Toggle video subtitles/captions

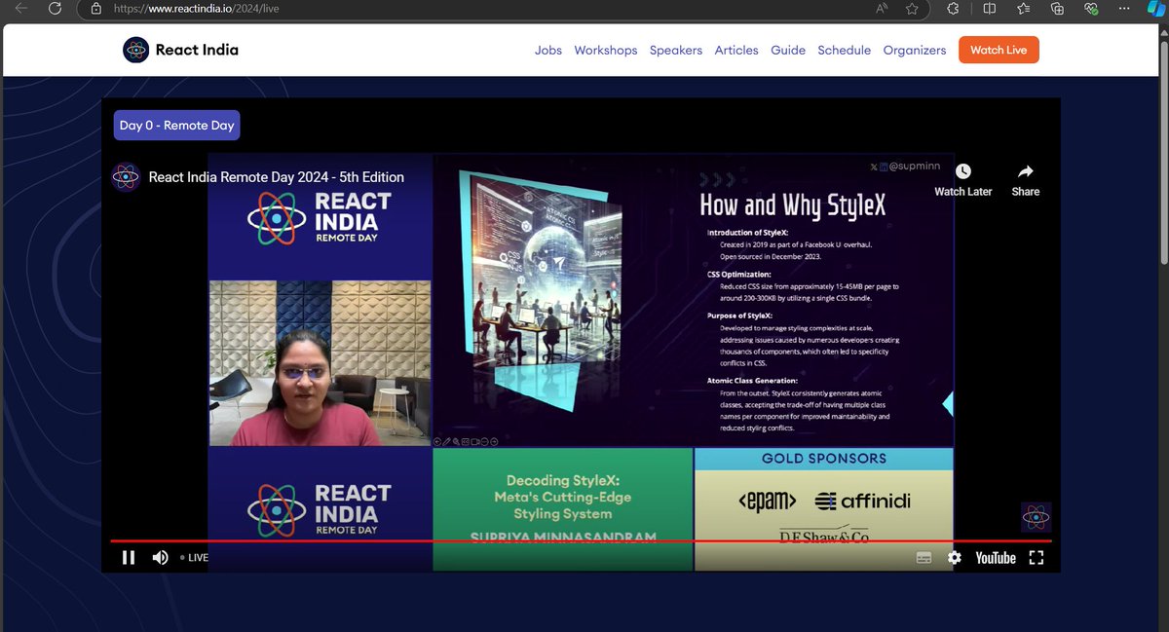point(924,558)
